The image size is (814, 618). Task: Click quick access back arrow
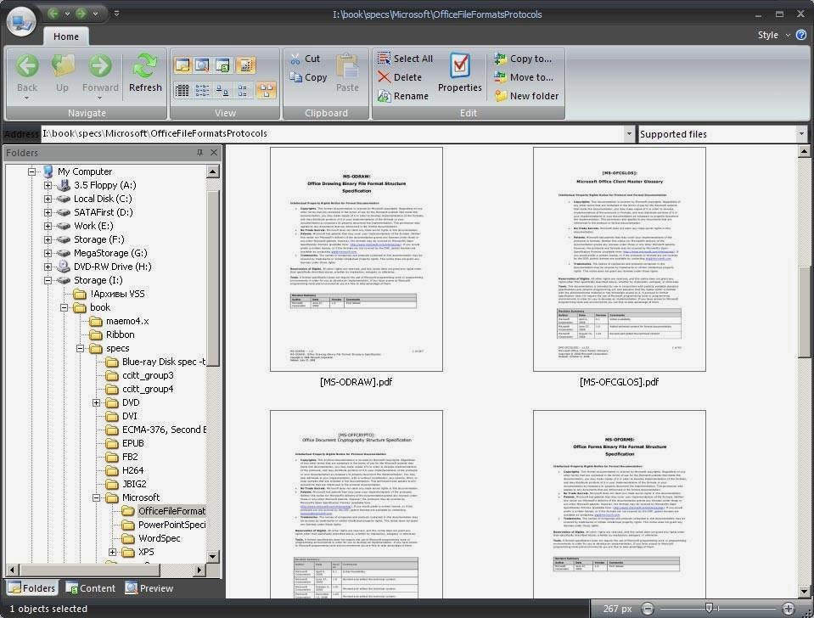pyautogui.click(x=53, y=14)
